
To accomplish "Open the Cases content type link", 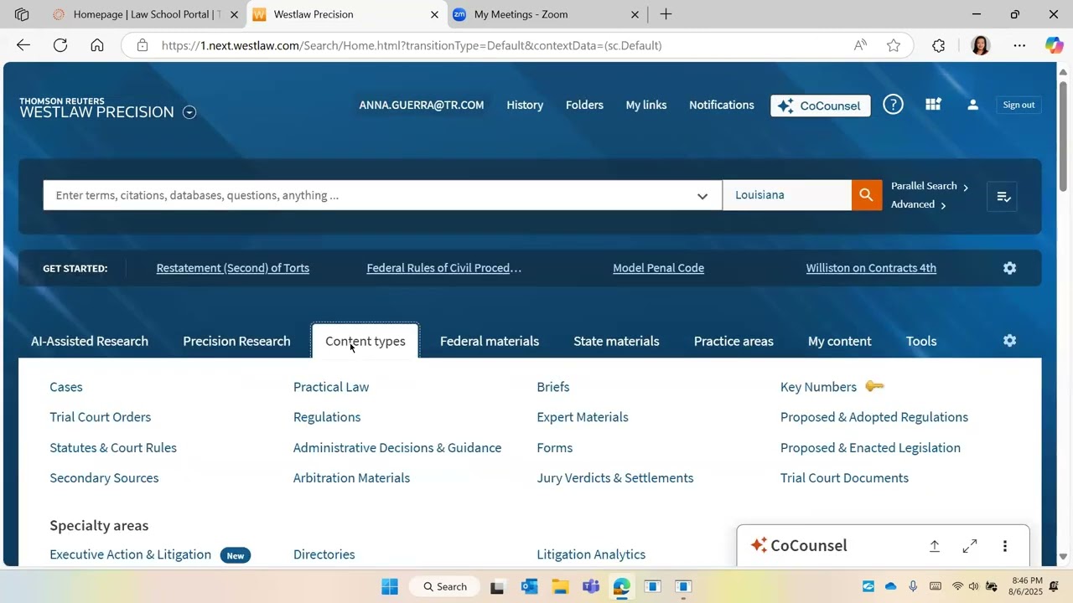I will pyautogui.click(x=66, y=387).
